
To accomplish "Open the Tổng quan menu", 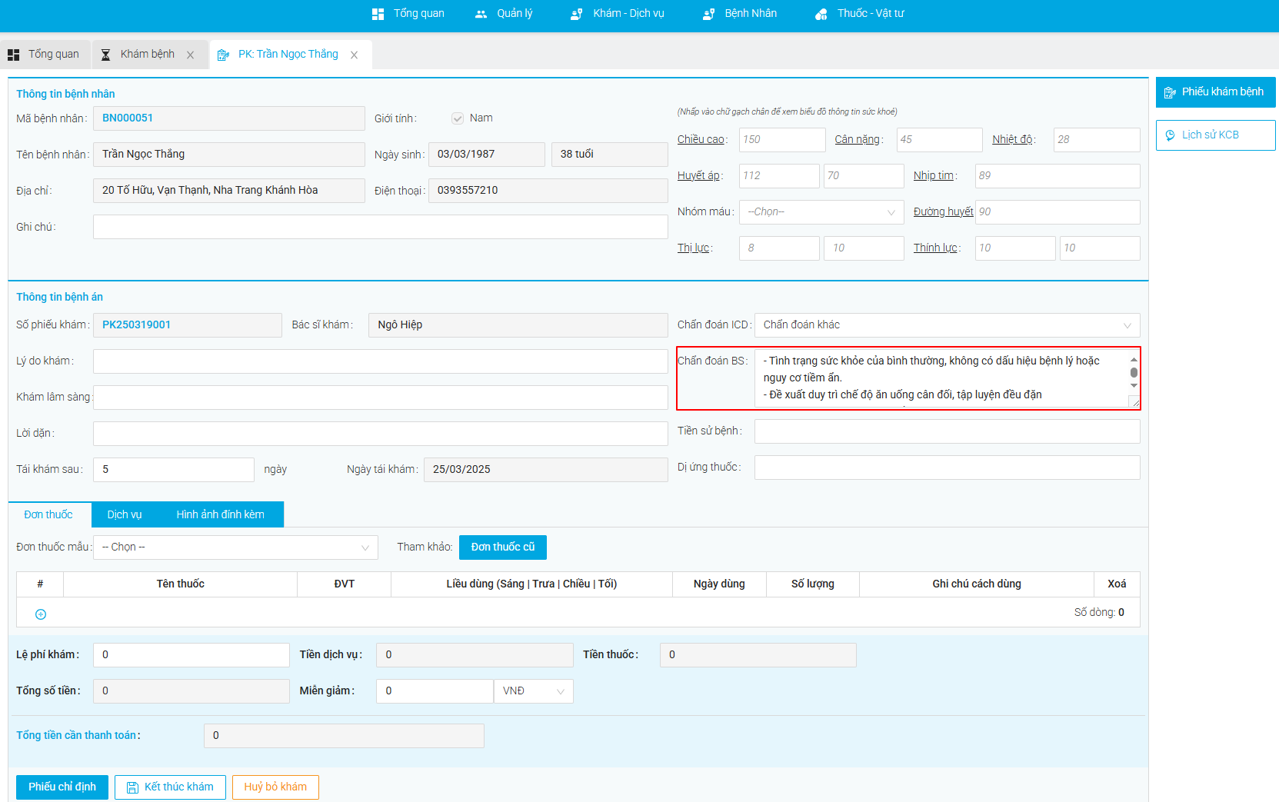I will click(x=408, y=14).
